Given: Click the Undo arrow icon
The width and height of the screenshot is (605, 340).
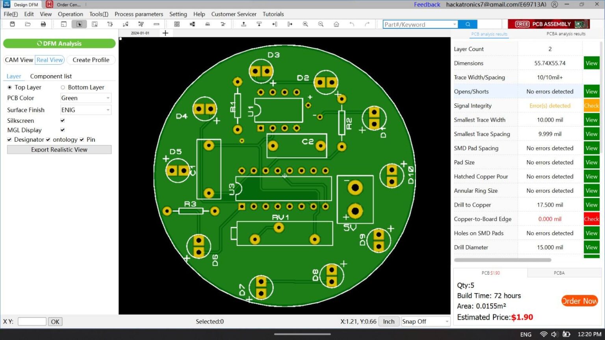Looking at the screenshot, I should (x=351, y=24).
